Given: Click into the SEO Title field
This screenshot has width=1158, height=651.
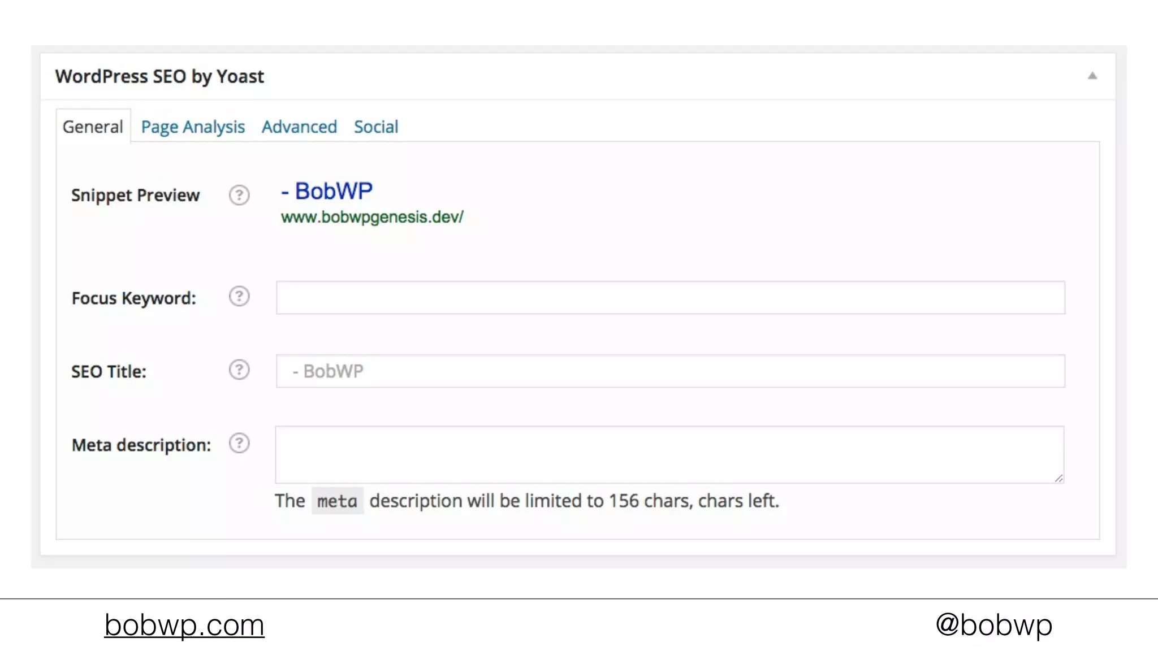Looking at the screenshot, I should (670, 371).
